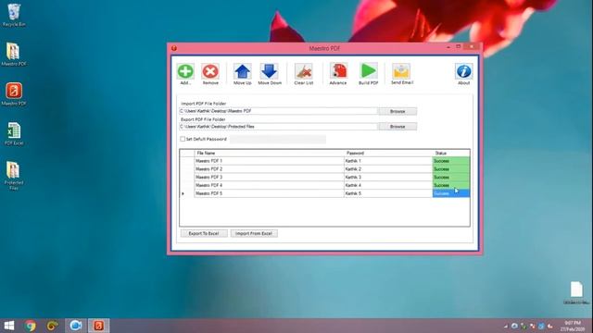Click the Success status of Maestro PDF 1
Viewport: 593px width, 333px height.
(x=451, y=161)
